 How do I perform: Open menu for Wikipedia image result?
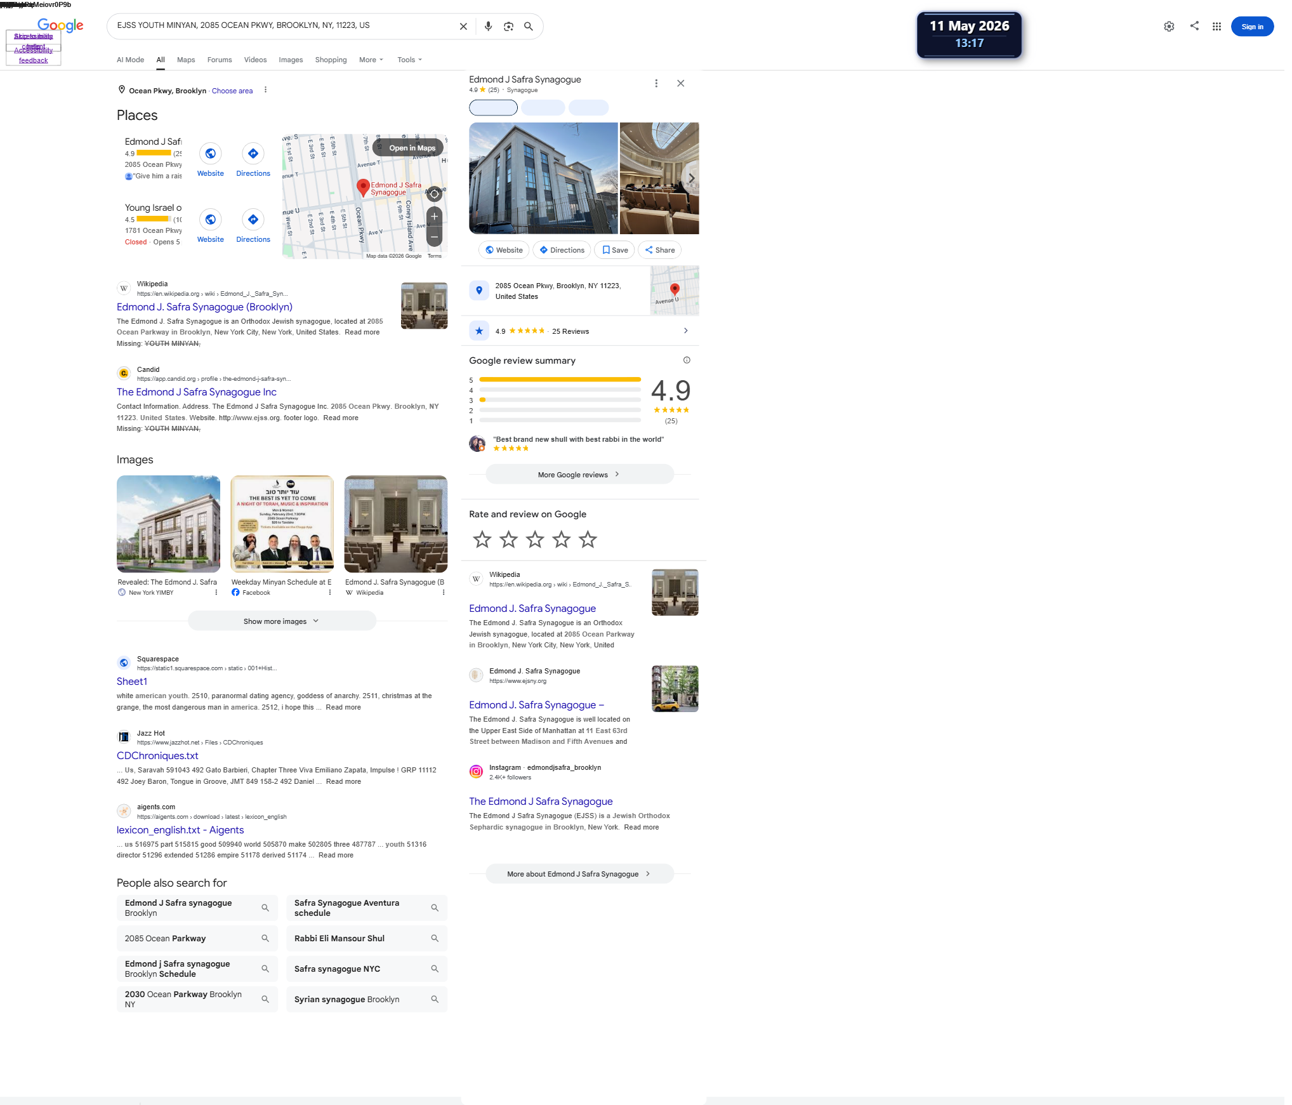click(444, 593)
